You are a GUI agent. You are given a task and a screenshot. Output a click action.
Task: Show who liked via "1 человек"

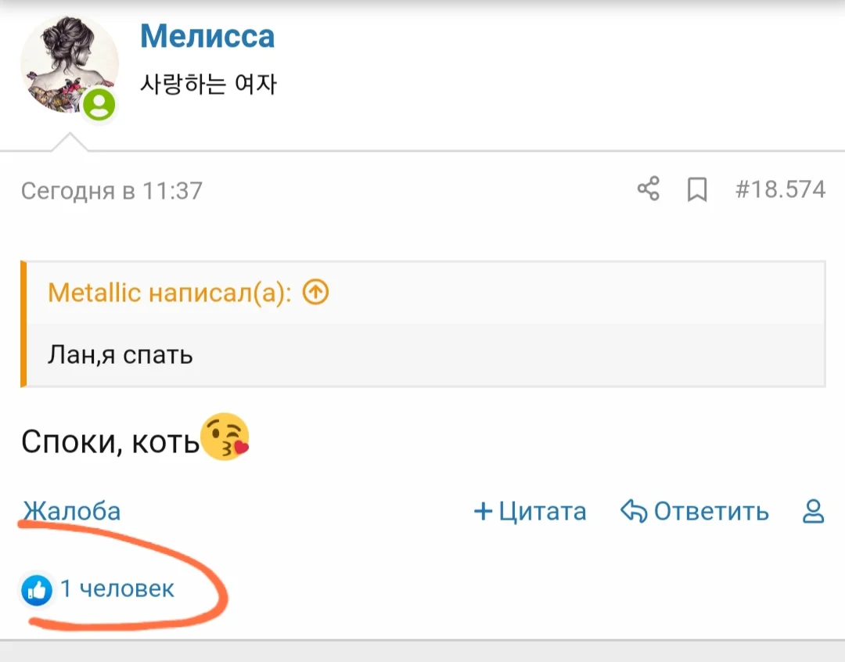click(117, 589)
